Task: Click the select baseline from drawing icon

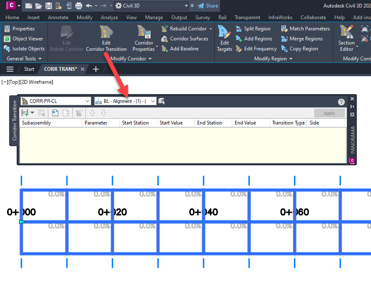Action: click(162, 101)
